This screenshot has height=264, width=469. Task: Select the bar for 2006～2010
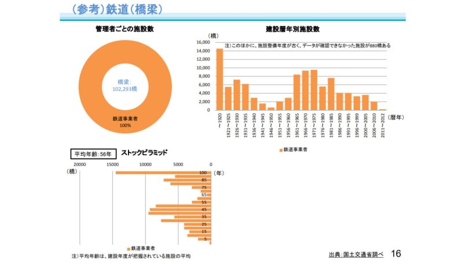[373, 106]
